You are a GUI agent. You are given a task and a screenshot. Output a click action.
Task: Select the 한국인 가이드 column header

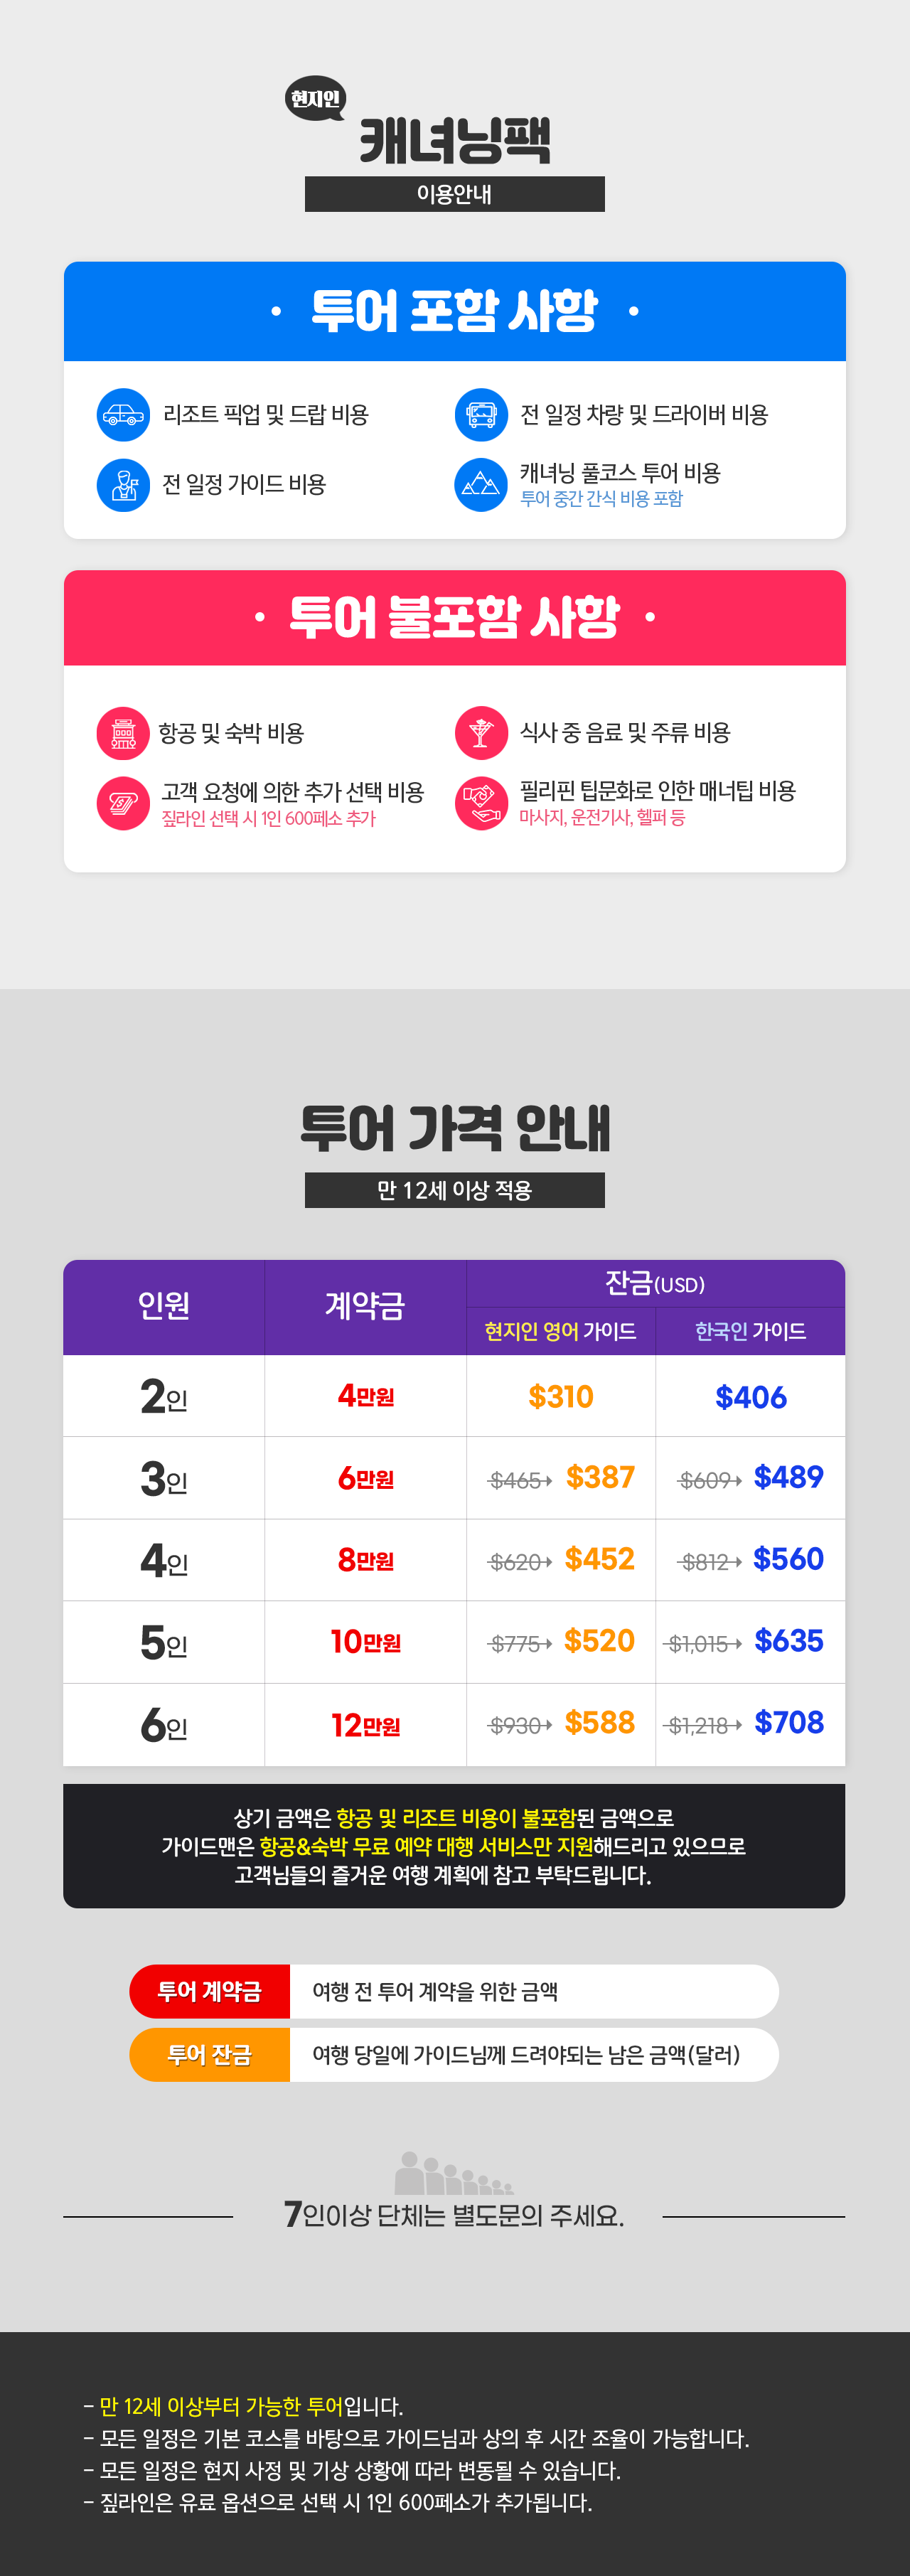750,1331
